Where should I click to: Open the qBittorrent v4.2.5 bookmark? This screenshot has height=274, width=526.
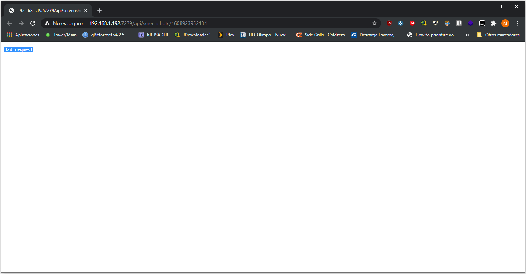(105, 35)
